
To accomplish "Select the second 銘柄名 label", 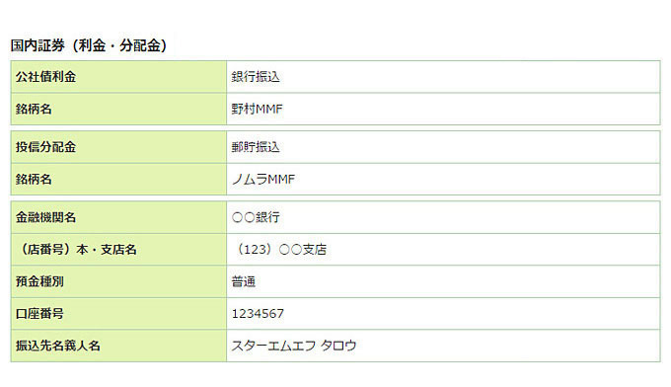I will pos(34,180).
